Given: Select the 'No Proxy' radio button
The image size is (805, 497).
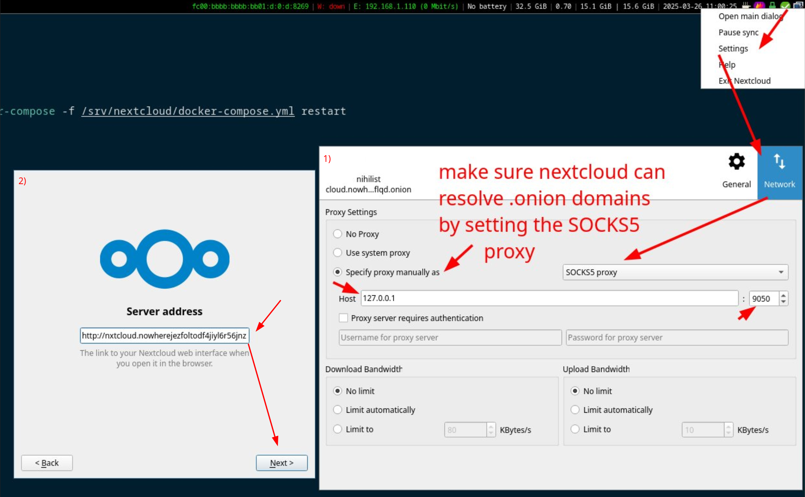Looking at the screenshot, I should 337,234.
